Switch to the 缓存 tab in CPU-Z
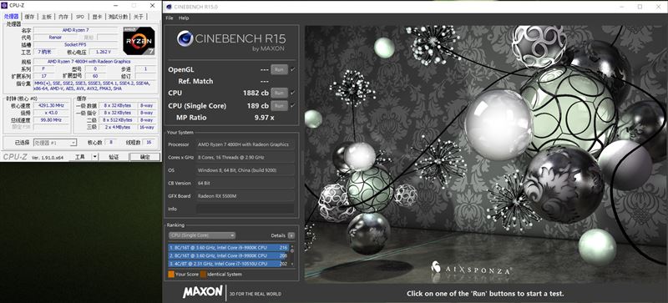 pos(29,17)
